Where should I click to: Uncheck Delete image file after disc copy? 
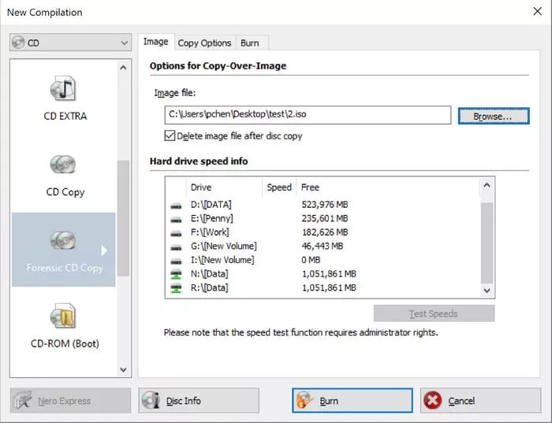[170, 135]
